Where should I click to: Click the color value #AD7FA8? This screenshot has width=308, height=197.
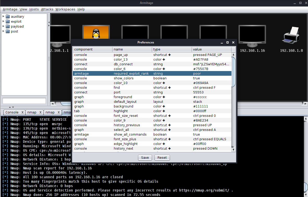click(200, 60)
